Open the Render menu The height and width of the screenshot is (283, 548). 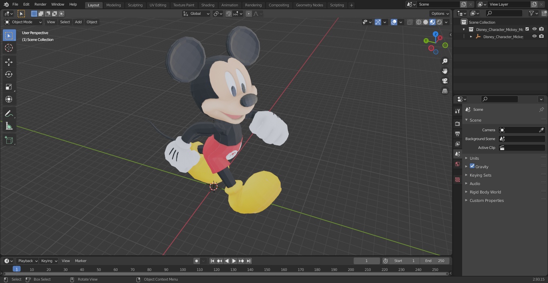click(x=41, y=4)
